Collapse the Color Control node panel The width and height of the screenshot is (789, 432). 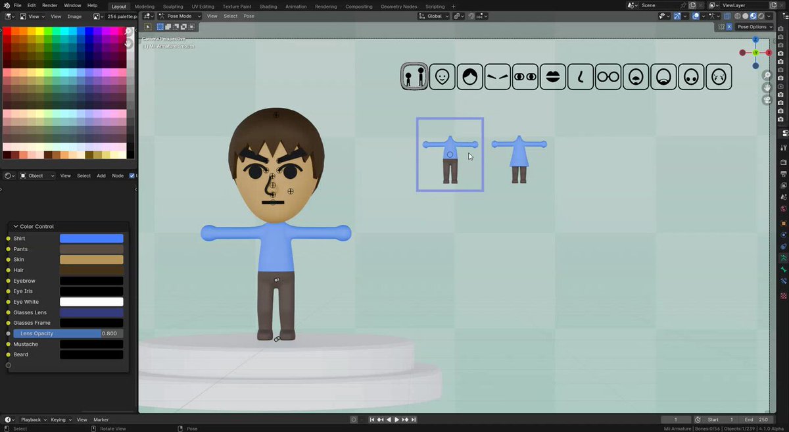click(x=16, y=226)
